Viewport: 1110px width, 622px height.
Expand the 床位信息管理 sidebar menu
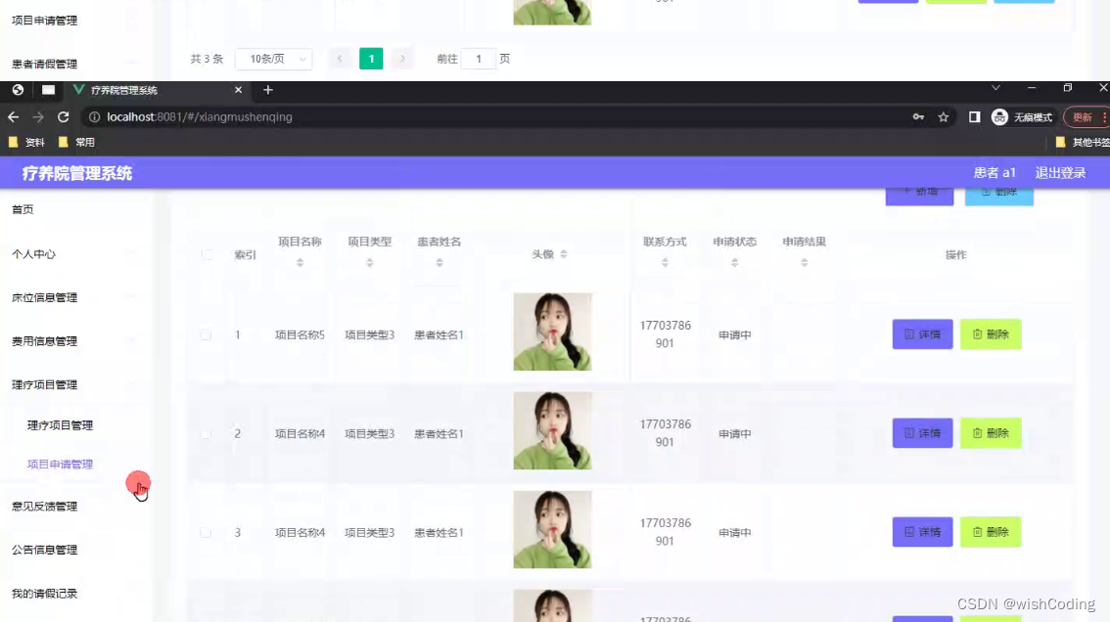point(76,298)
